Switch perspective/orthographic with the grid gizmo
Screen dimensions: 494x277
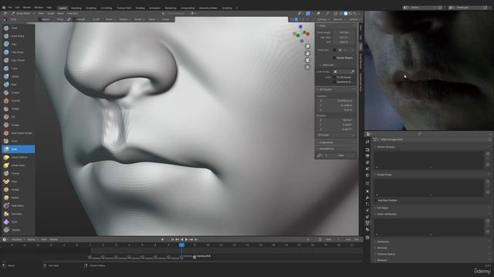point(307,67)
